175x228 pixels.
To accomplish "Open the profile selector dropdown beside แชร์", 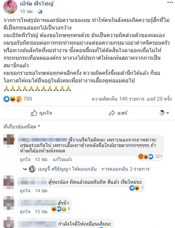I will point(164,113).
